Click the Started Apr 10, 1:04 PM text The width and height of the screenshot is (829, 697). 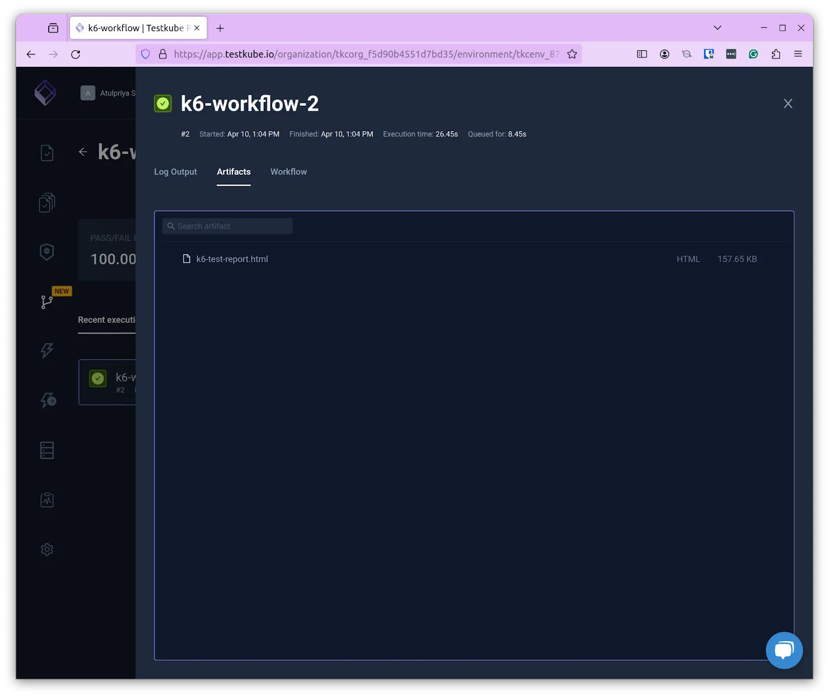click(x=239, y=134)
